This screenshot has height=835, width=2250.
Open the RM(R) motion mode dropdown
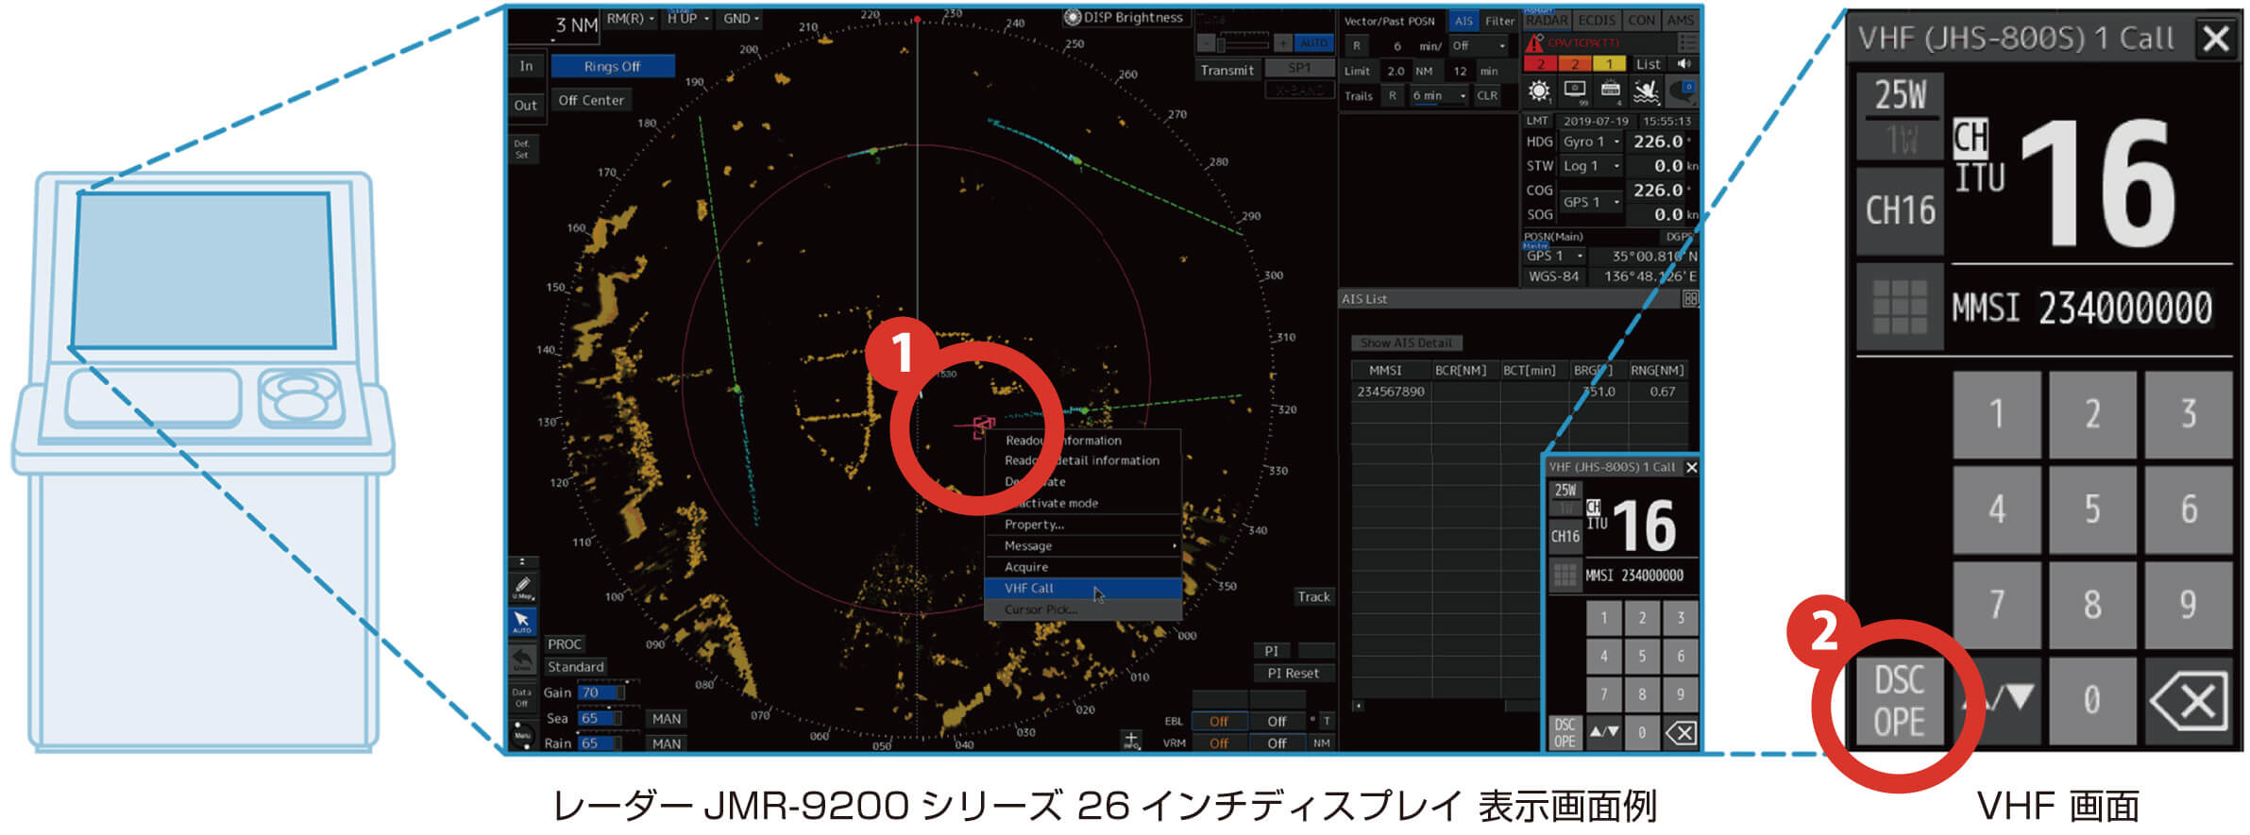point(630,19)
